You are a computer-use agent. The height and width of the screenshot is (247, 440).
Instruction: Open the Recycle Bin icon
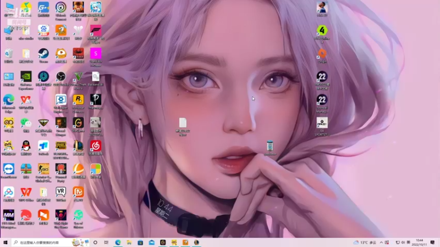[x=9, y=55]
